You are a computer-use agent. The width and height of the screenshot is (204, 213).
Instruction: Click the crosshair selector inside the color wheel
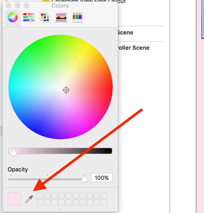coord(66,90)
